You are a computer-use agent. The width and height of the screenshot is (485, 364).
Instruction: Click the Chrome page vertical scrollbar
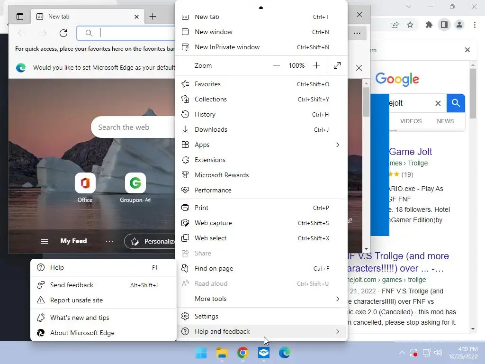point(473,93)
